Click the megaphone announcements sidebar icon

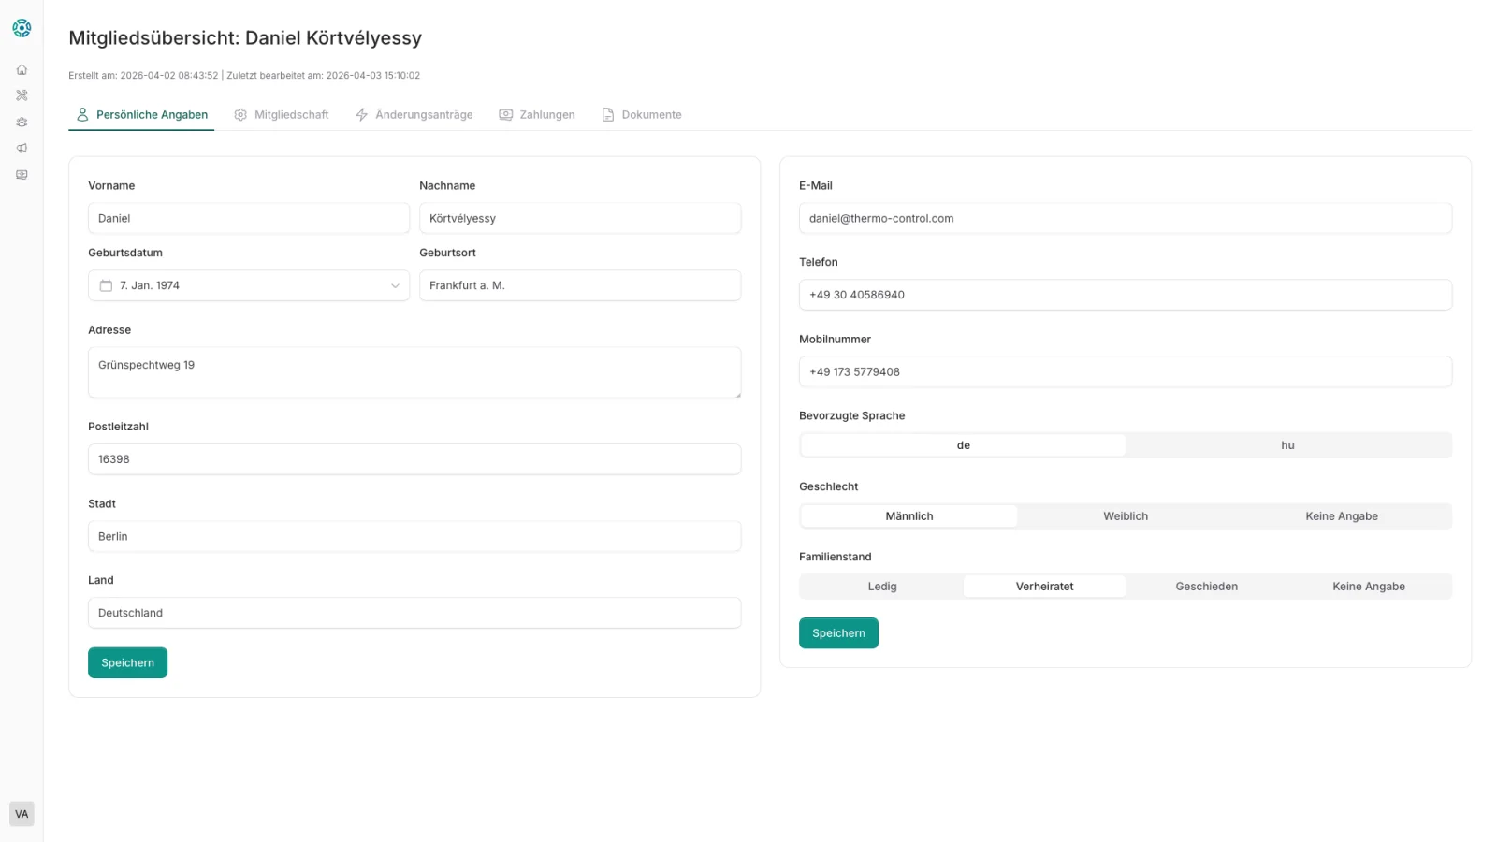click(22, 148)
